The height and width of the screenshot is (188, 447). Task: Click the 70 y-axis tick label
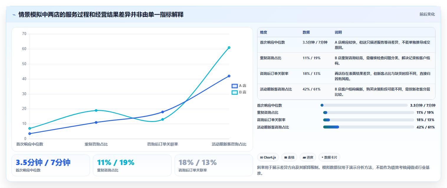tap(24, 34)
